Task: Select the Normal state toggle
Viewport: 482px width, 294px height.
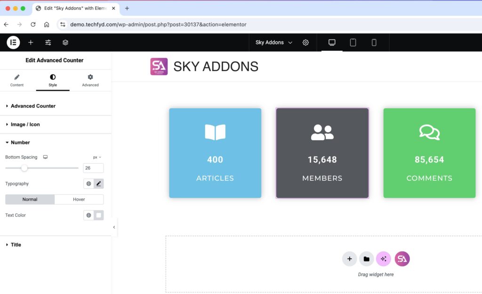Action: pos(30,199)
